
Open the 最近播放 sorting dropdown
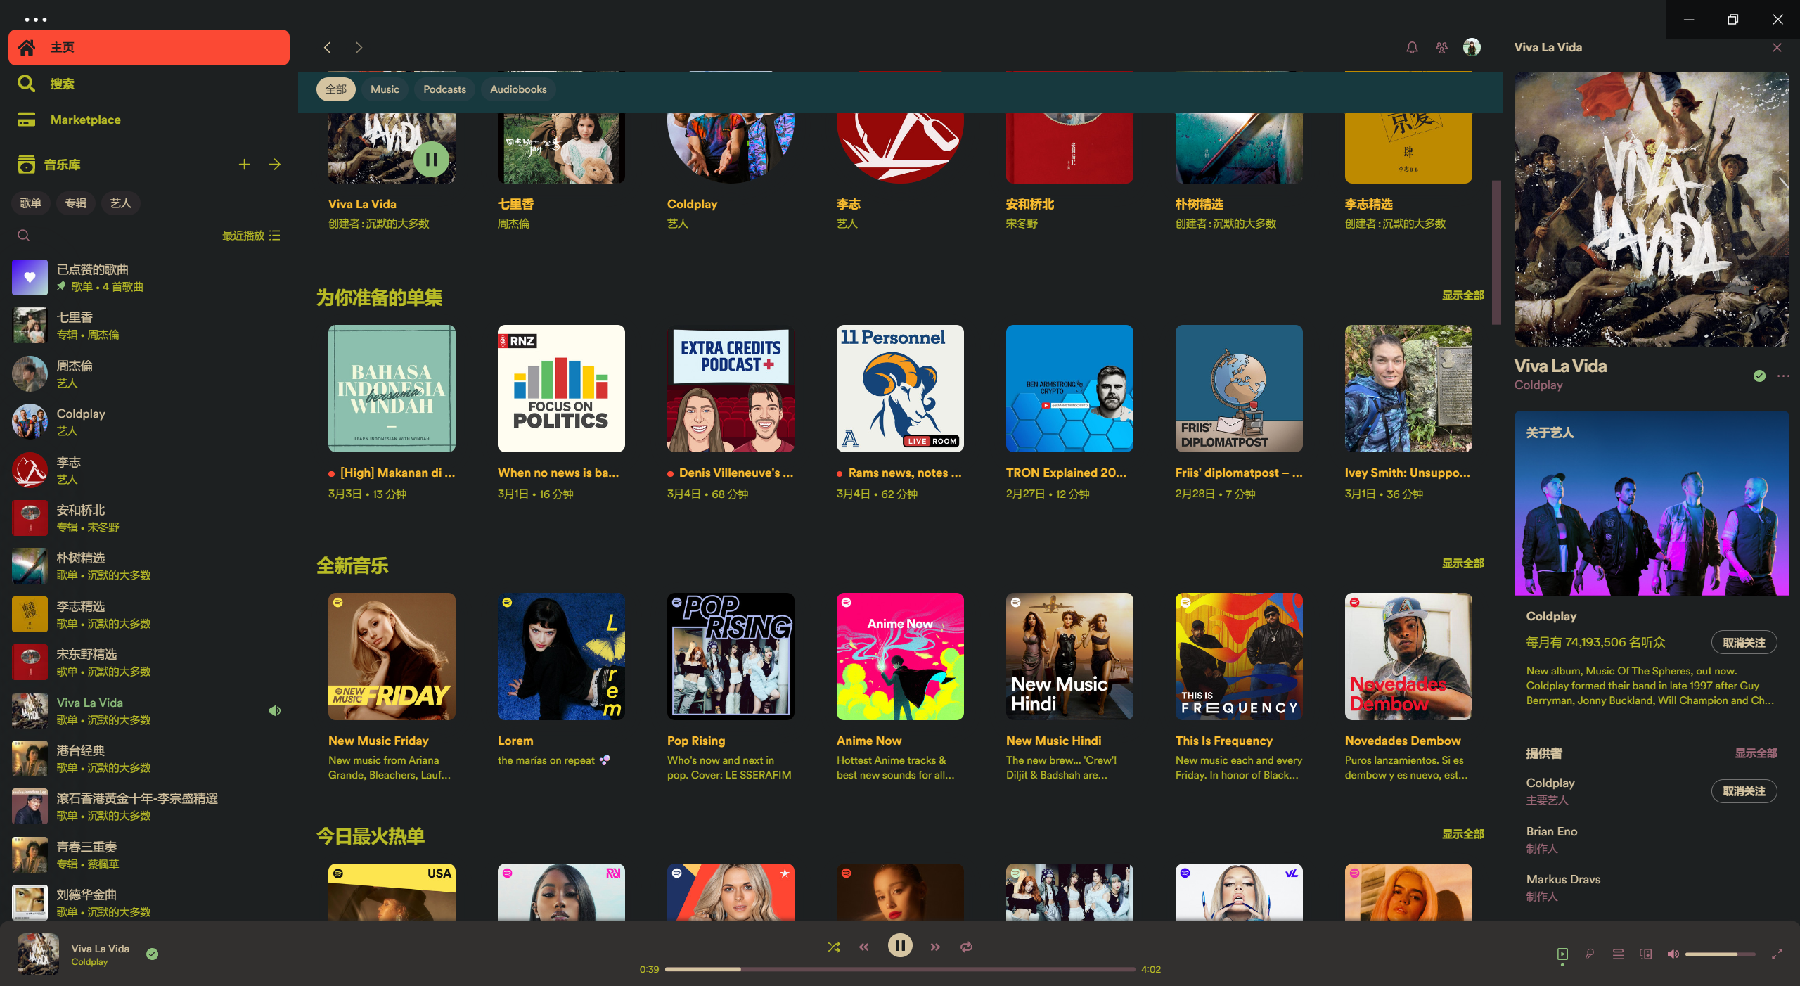click(x=250, y=235)
